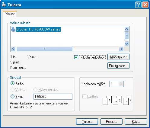Click the Tulosta button
This screenshot has height=128, width=150.
coord(87,122)
